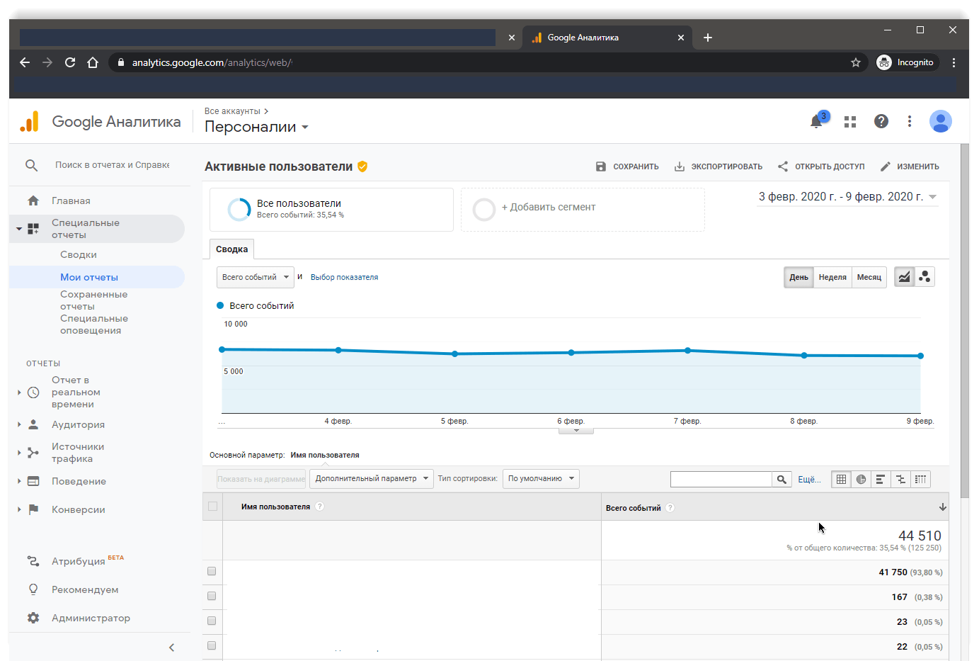This screenshot has width=979, height=661.
Task: Select the pie chart table view icon
Action: (861, 480)
